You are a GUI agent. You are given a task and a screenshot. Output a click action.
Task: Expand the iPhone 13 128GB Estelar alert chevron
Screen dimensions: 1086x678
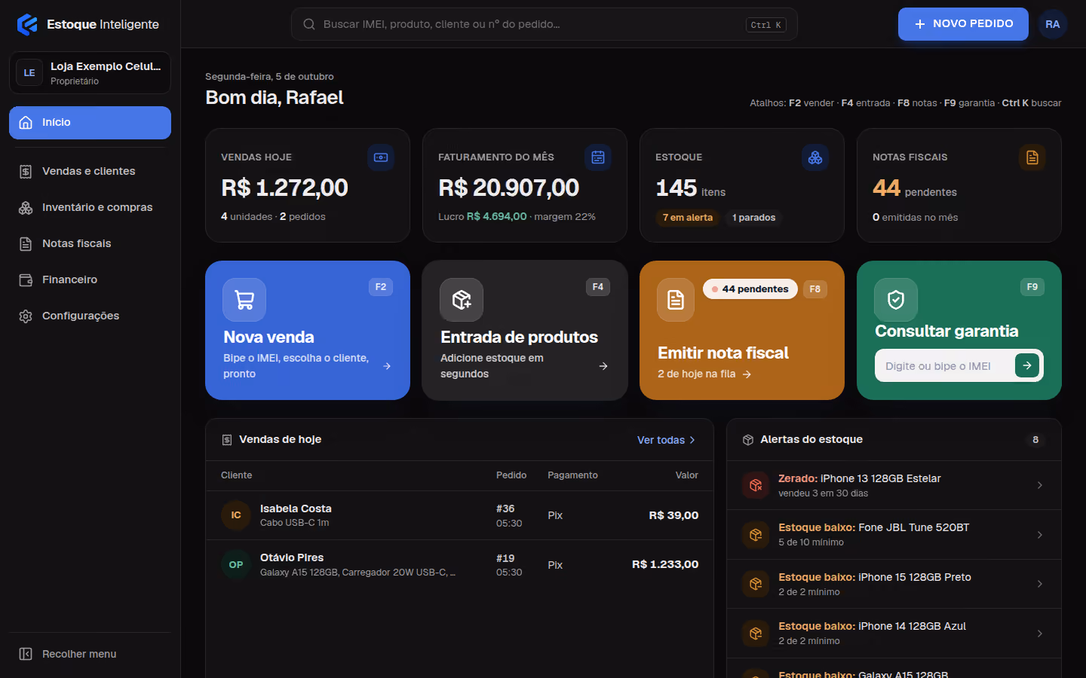(x=1040, y=485)
